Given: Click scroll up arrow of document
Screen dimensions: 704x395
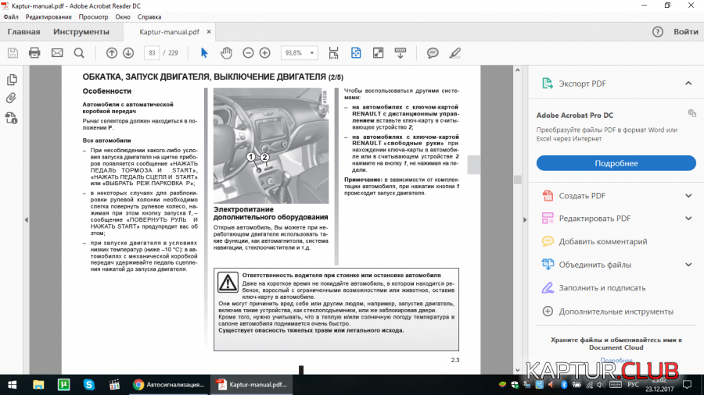Looking at the screenshot, I should (x=517, y=70).
